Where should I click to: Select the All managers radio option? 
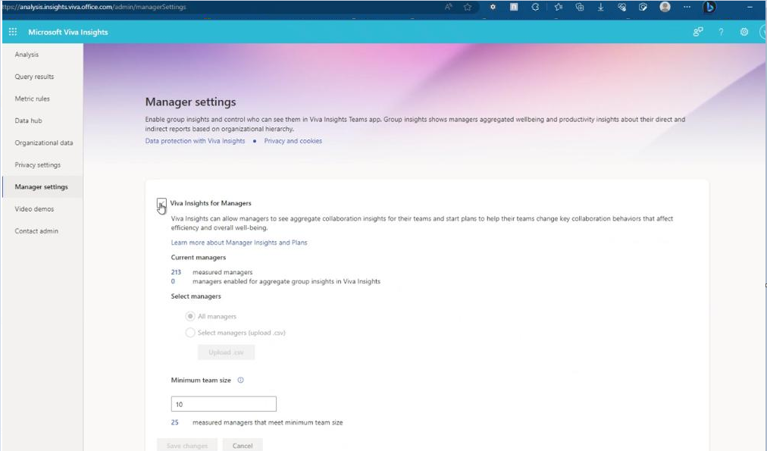click(190, 316)
